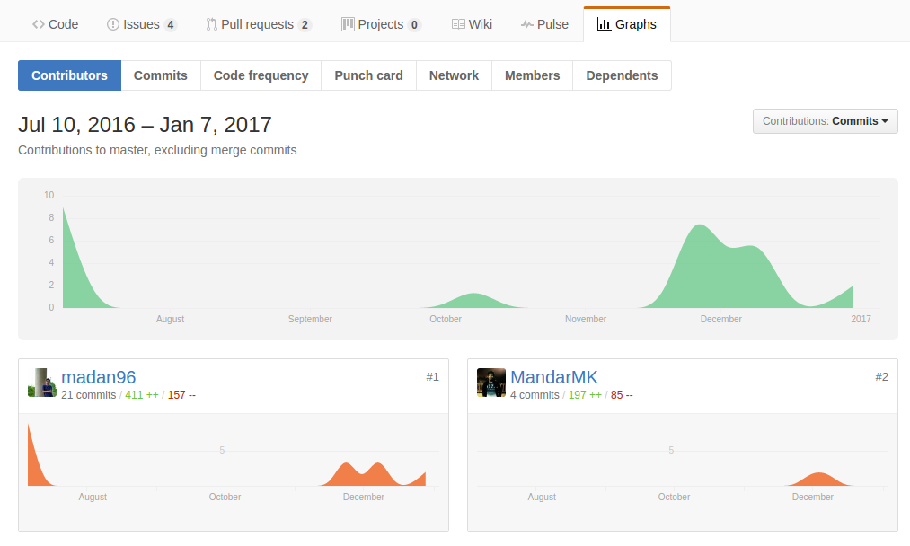Select the Code frequency tab

click(x=261, y=75)
